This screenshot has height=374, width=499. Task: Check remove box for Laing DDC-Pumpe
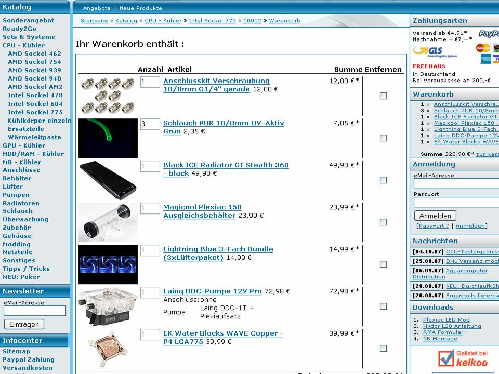coord(383,306)
